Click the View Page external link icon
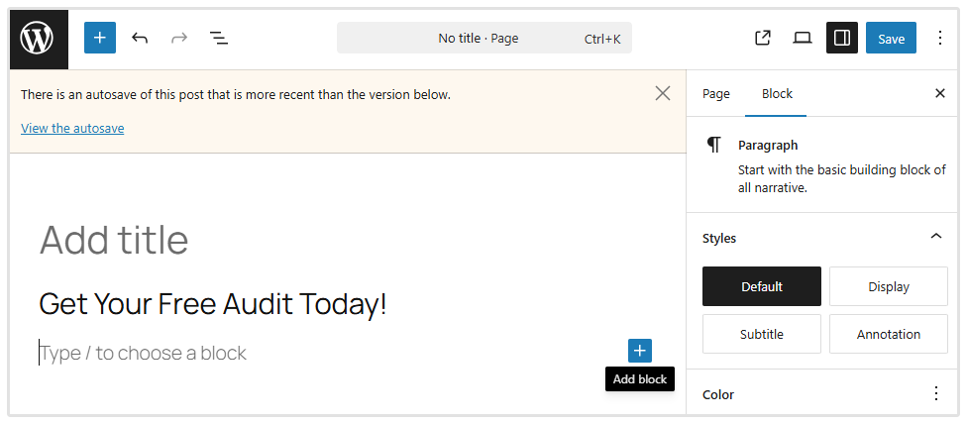 click(x=763, y=39)
